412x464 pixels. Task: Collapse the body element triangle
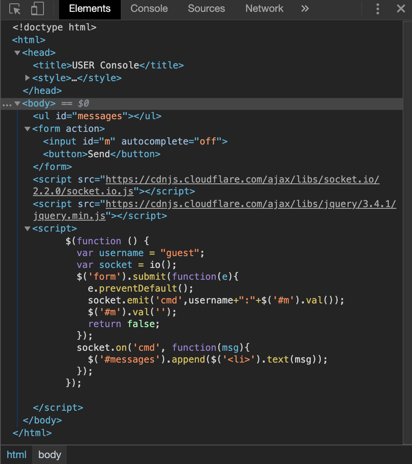click(x=17, y=104)
